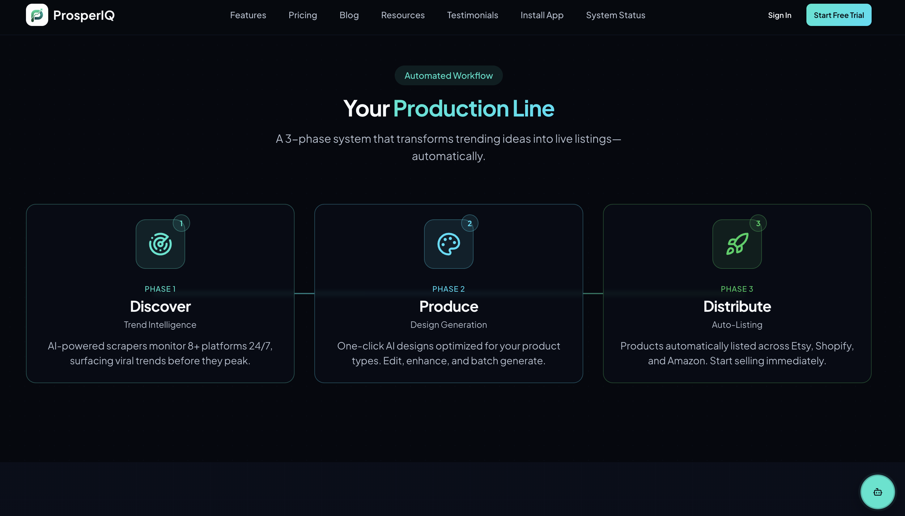Visit the Testimonials section link

click(472, 15)
